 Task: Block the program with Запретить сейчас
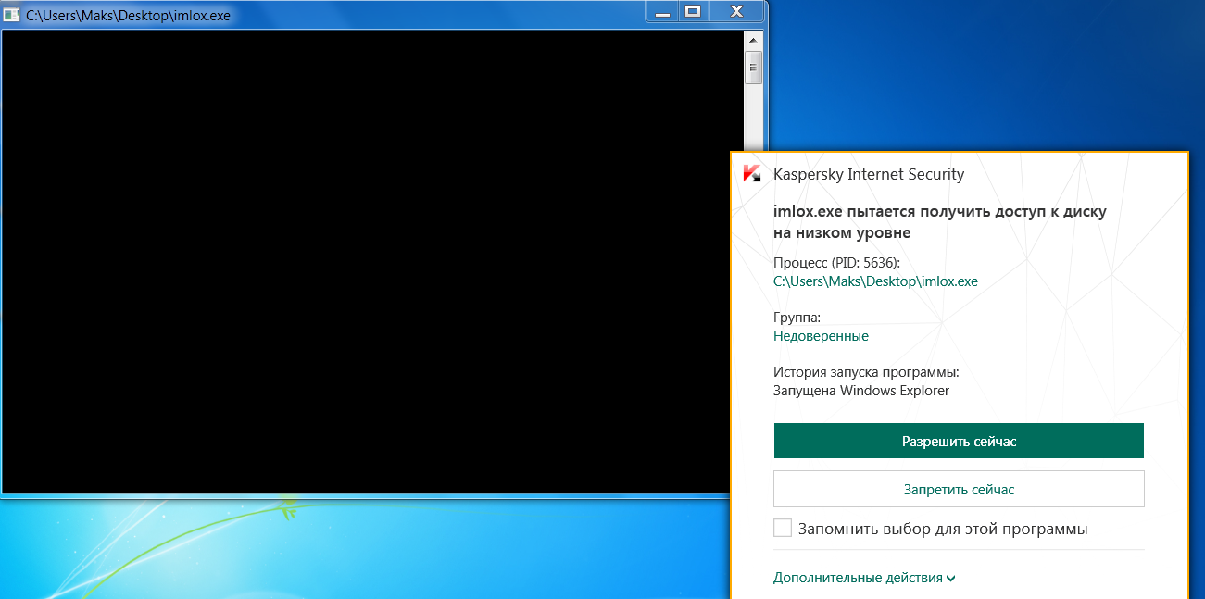pos(959,489)
